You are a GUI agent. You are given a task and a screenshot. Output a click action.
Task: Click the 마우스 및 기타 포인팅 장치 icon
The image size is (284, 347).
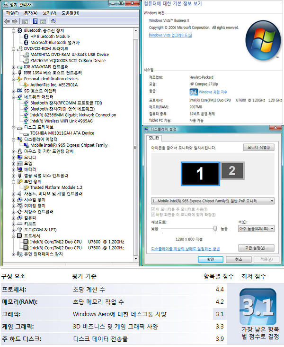(x=19, y=151)
